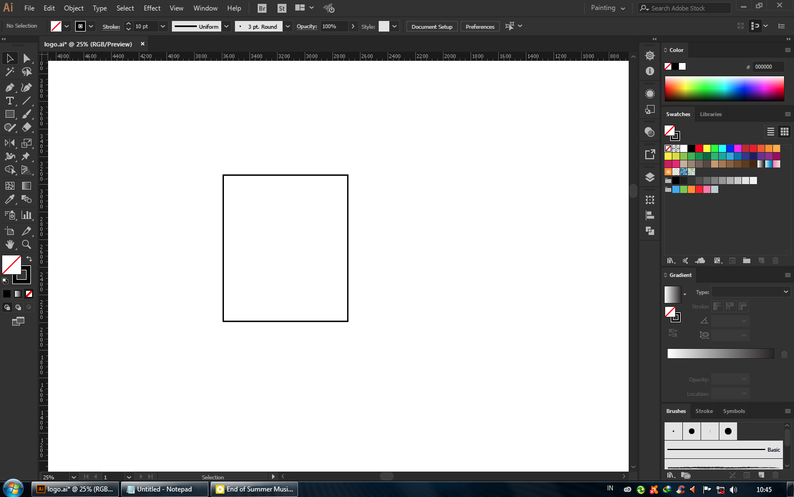Swap fill and stroke colors
This screenshot has width=794, height=497.
click(x=29, y=259)
